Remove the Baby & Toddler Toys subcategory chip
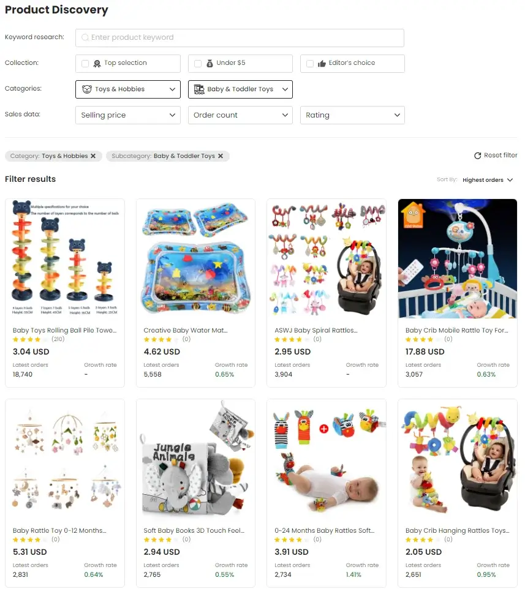Viewport: 525px width, 594px height. [221, 156]
